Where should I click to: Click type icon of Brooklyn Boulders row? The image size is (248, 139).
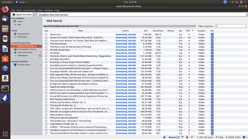point(46,59)
